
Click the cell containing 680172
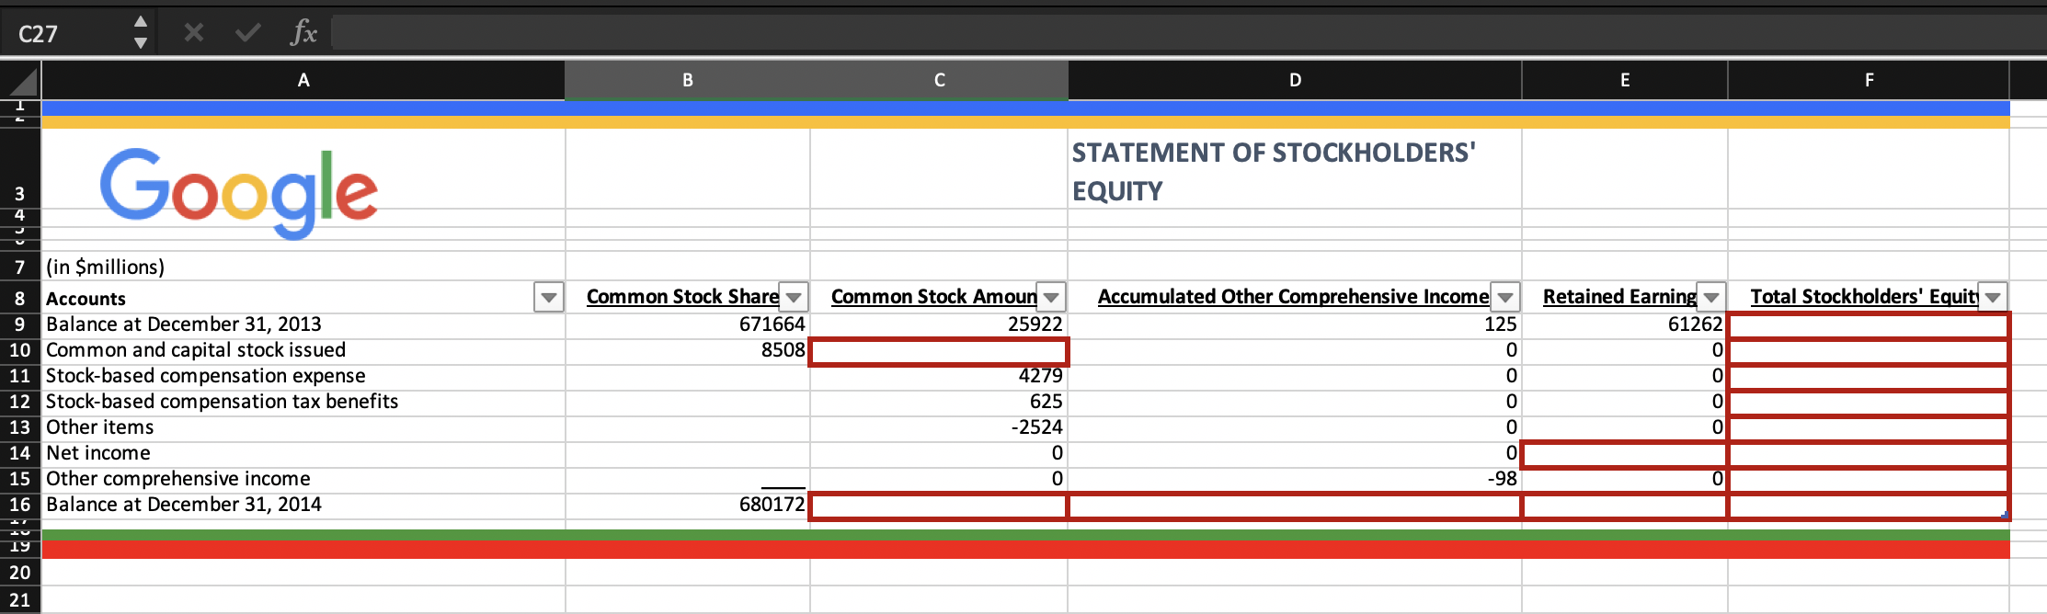point(688,505)
